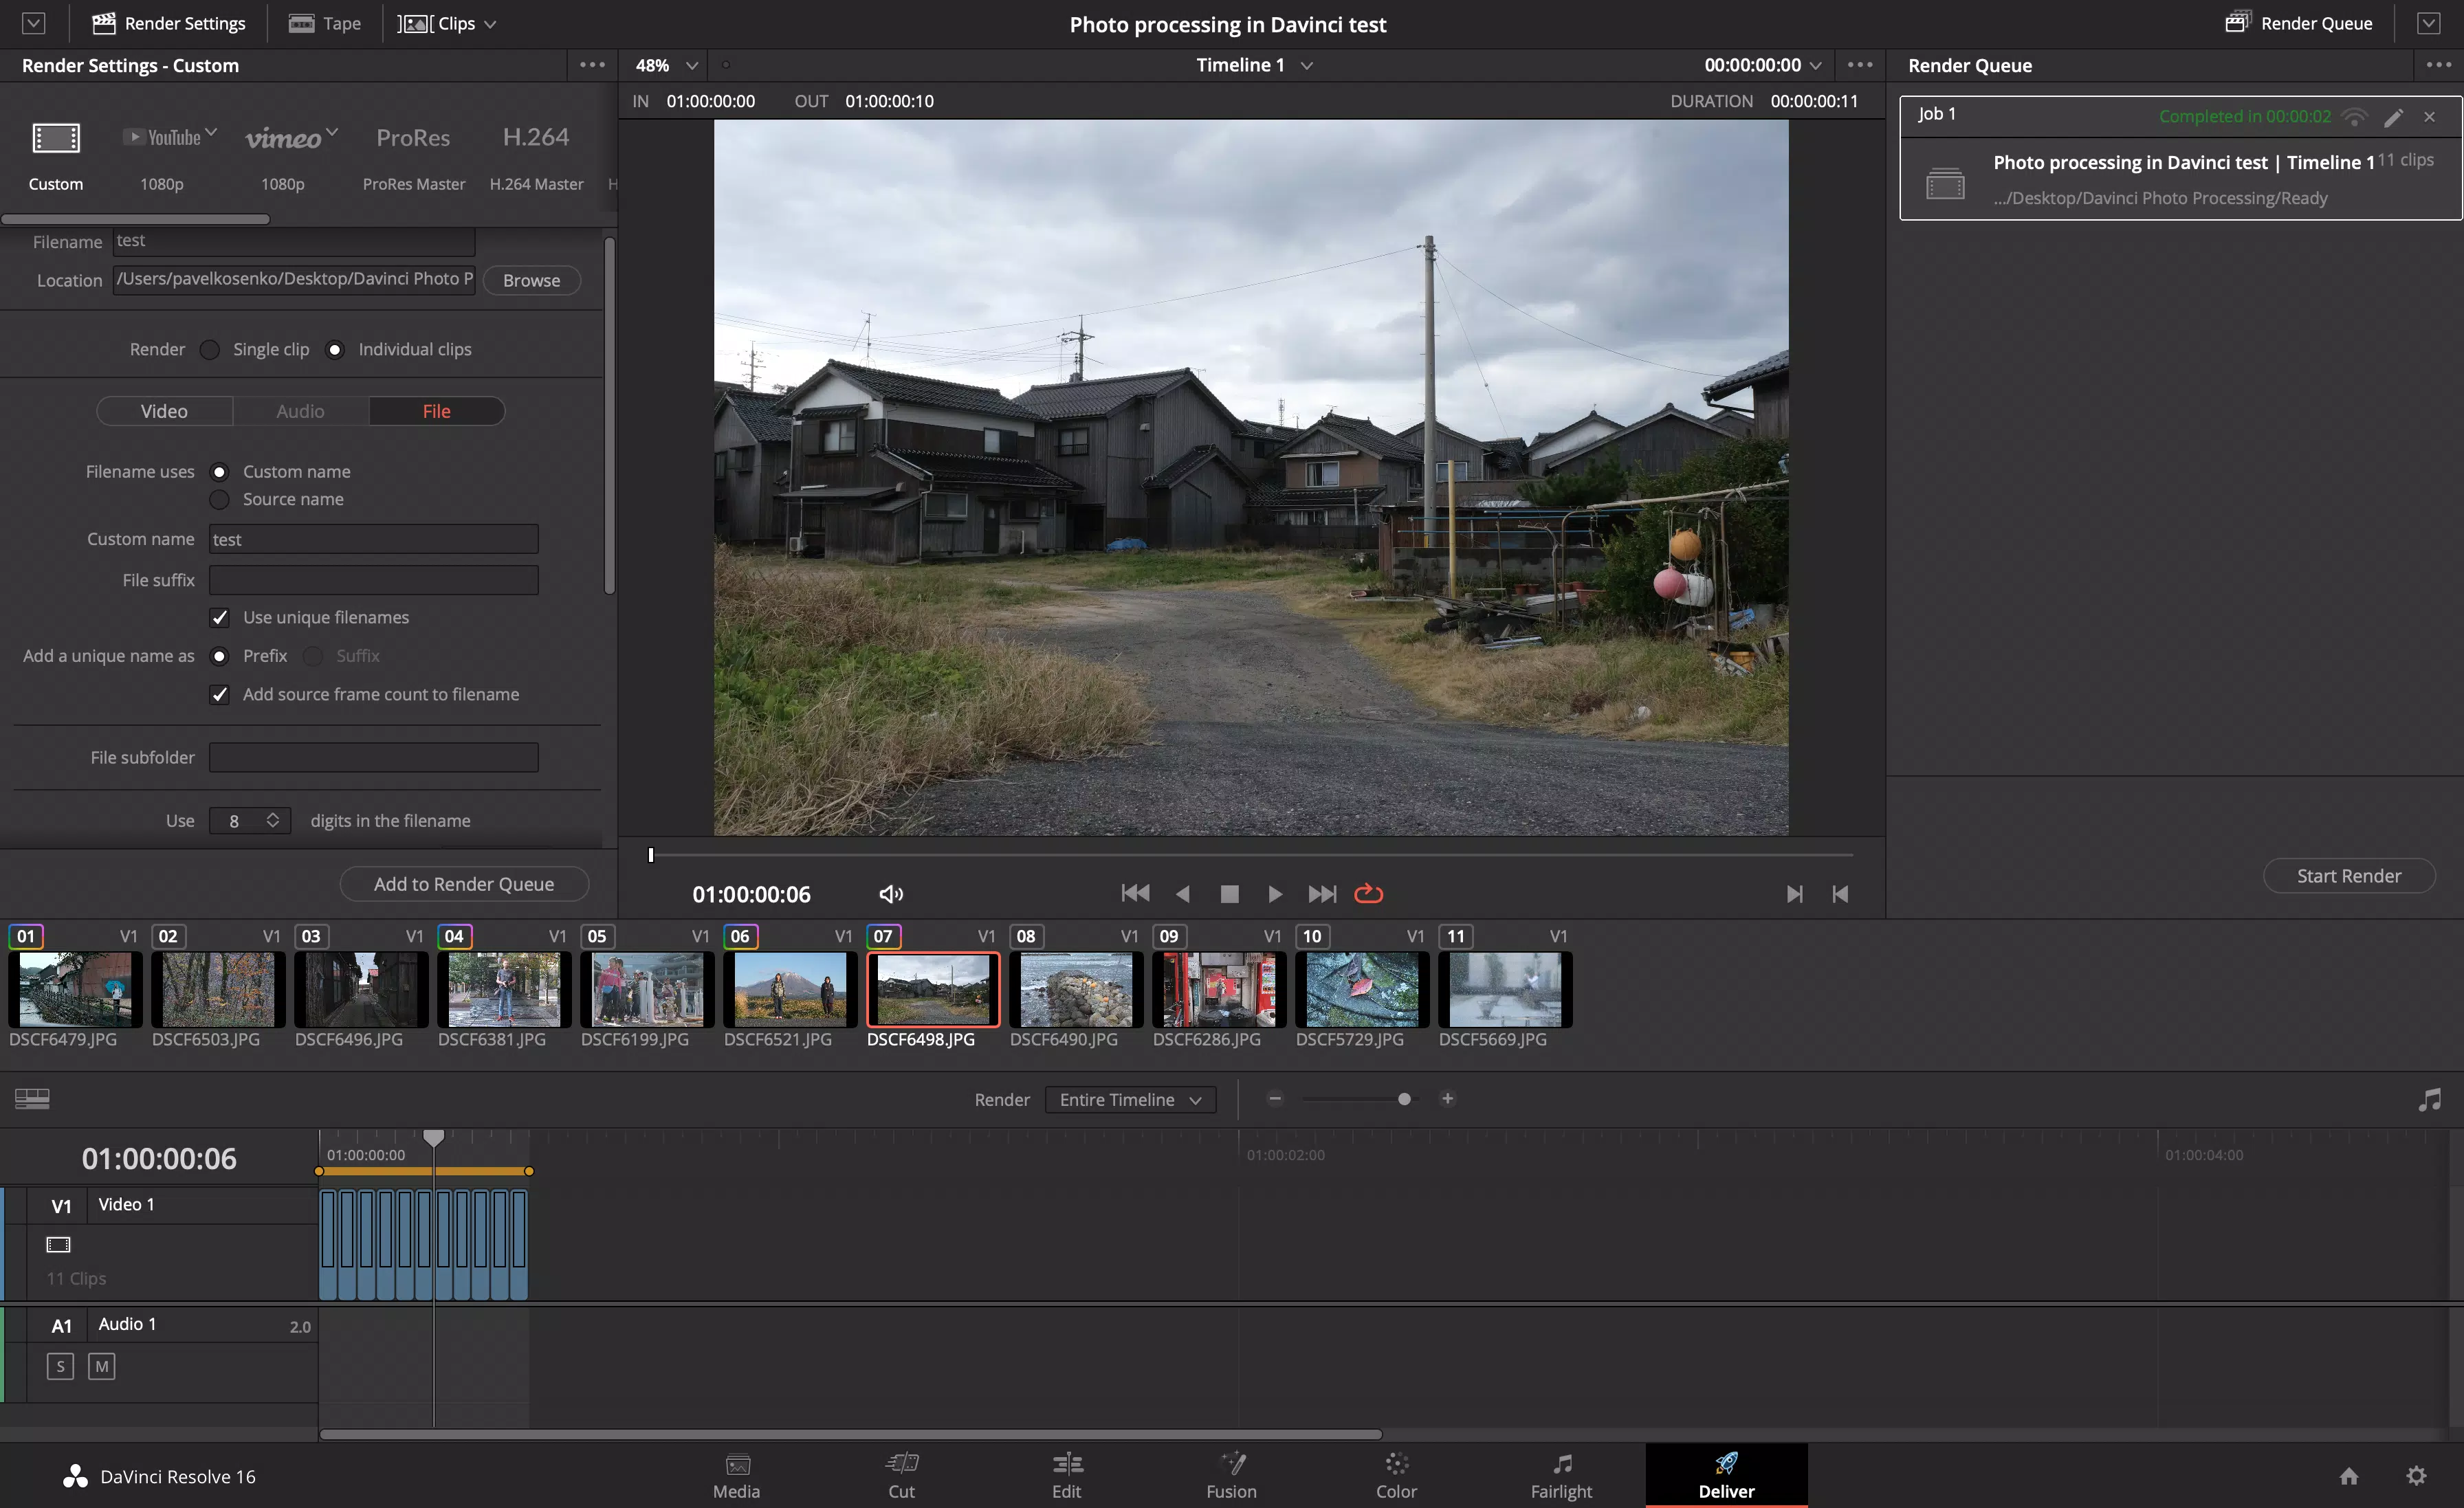Open the project settings gear icon

(x=2416, y=1476)
